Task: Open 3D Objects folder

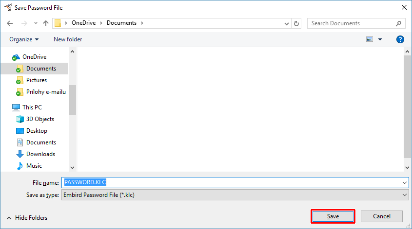Action: coord(40,119)
